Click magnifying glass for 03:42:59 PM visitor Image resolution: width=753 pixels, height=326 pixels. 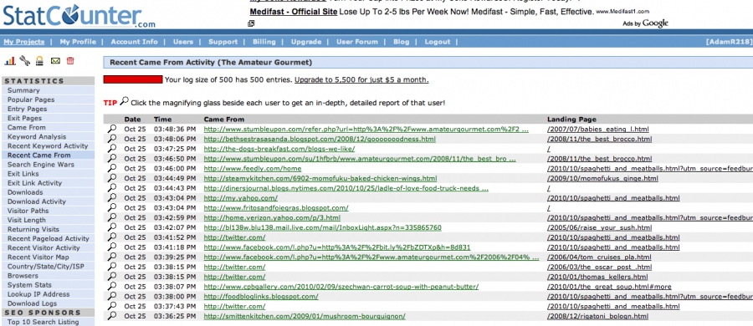(x=112, y=217)
